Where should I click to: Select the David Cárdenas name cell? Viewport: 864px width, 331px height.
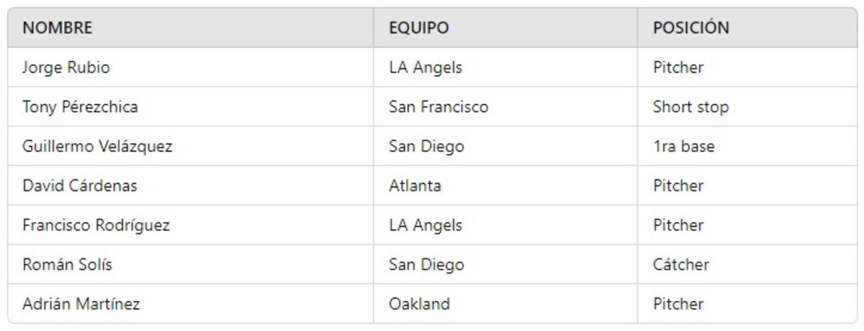[79, 186]
